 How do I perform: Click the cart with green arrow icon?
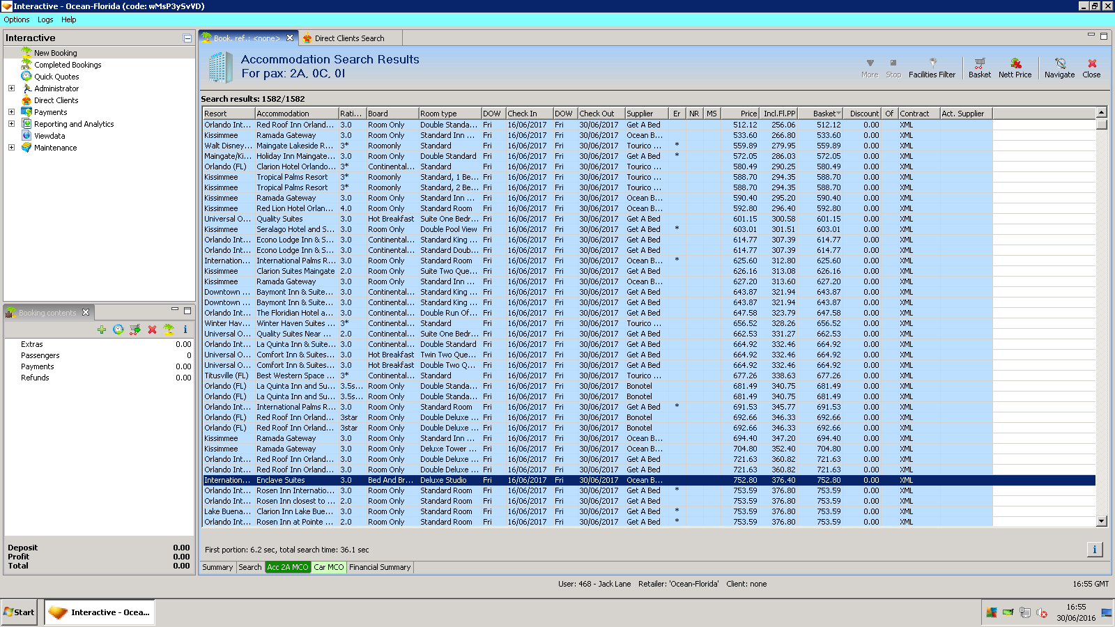pos(135,330)
